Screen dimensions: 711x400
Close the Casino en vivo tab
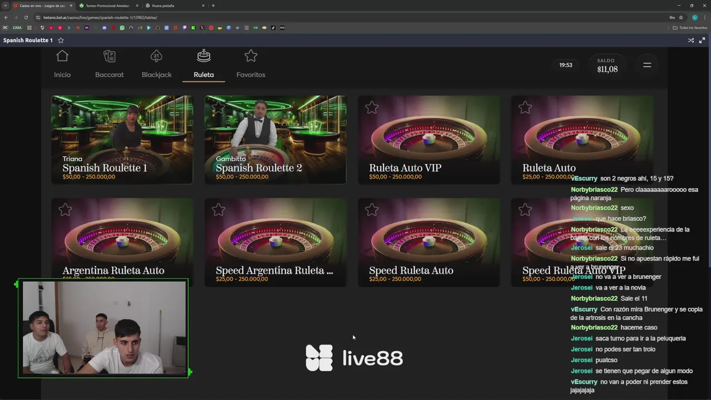click(71, 6)
